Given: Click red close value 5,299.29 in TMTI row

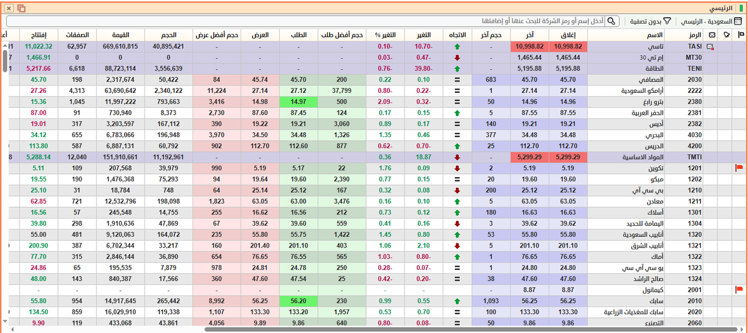Looking at the screenshot, I should coord(568,157).
